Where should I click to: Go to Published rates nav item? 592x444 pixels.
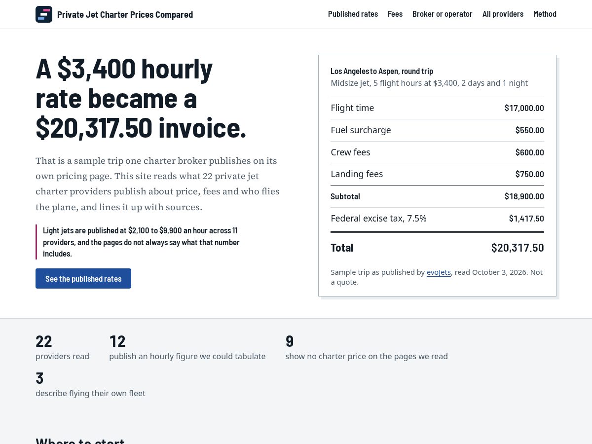(x=353, y=14)
